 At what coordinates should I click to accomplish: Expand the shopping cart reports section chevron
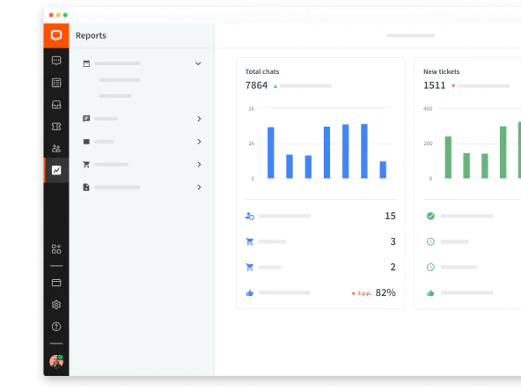199,165
